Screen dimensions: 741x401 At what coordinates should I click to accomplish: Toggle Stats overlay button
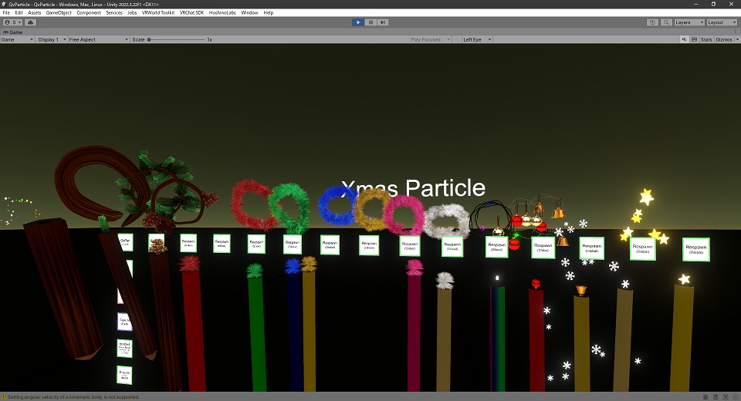(x=706, y=39)
